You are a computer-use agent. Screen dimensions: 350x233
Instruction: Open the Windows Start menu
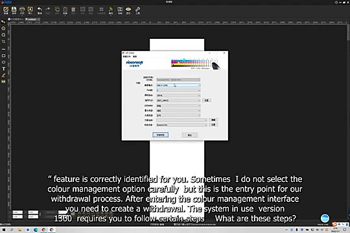click(x=4, y=230)
